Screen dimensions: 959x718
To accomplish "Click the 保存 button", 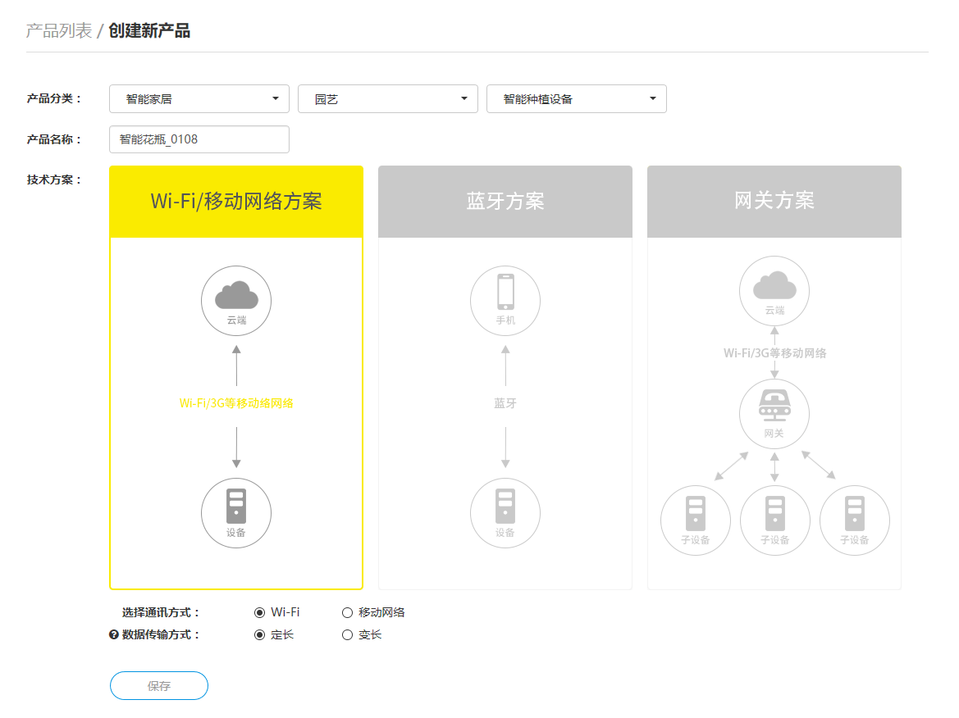I will 159,686.
